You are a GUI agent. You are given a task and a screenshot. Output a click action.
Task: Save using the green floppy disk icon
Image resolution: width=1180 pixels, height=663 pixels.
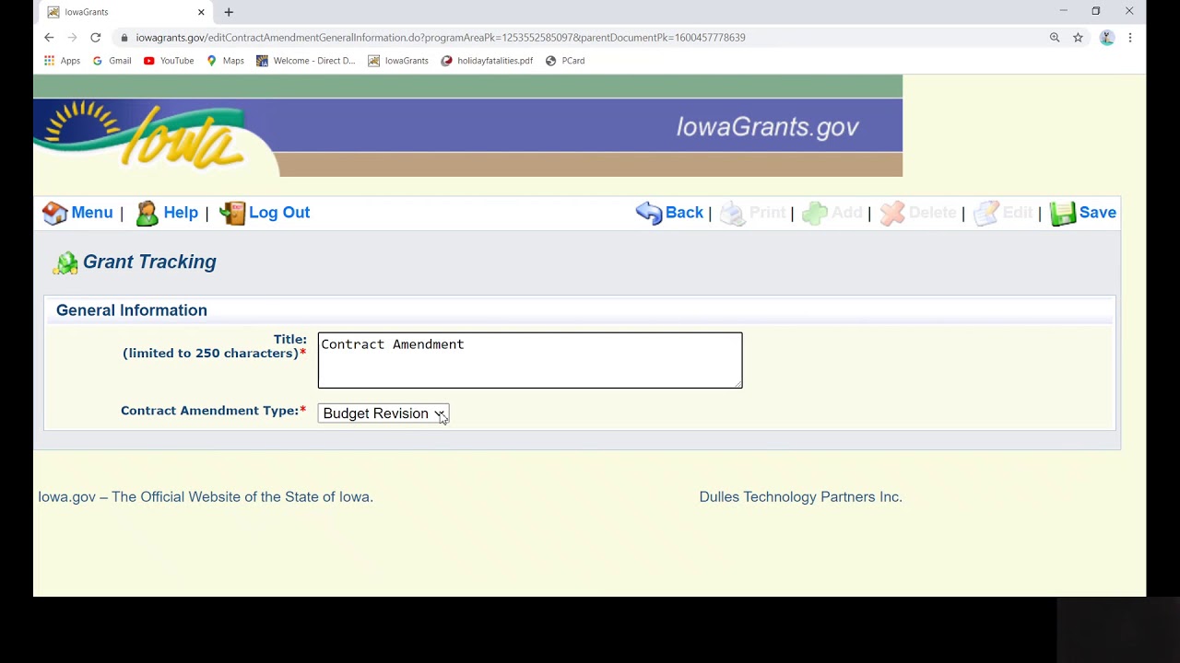(x=1063, y=213)
